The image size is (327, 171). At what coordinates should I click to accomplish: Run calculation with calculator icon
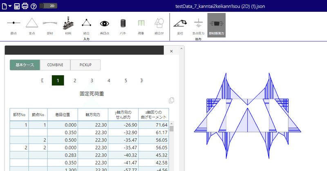tap(17, 6)
